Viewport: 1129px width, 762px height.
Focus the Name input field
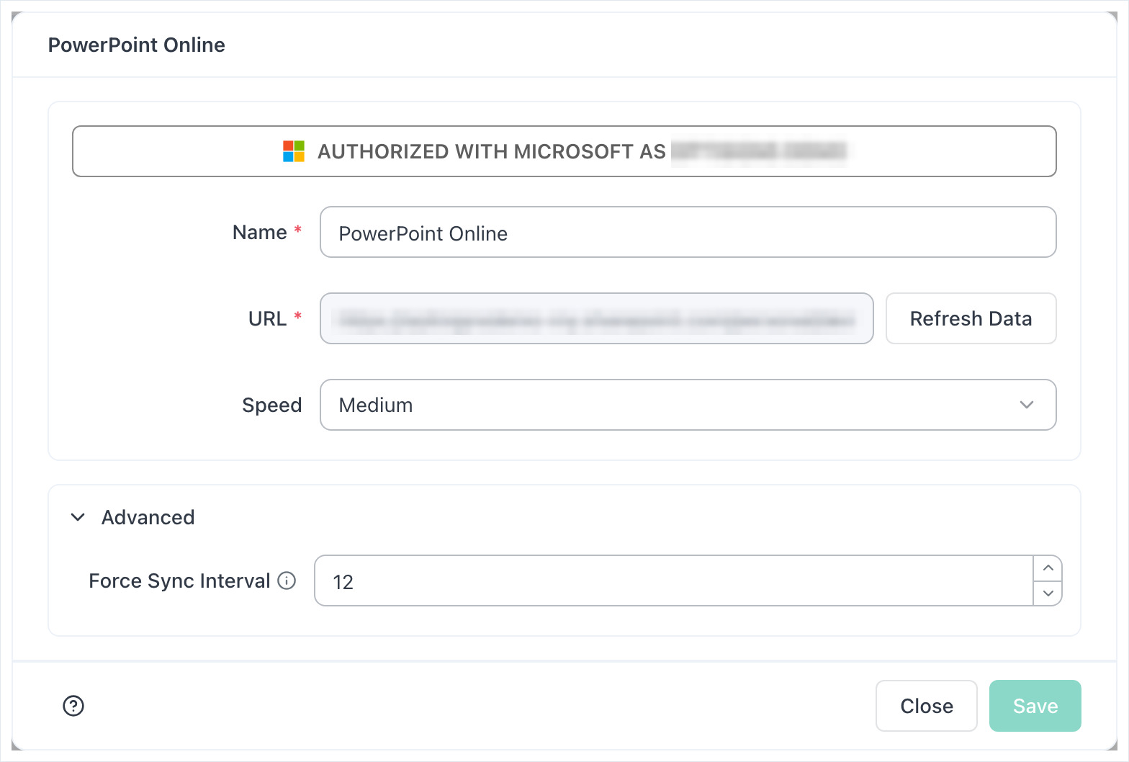pos(688,232)
